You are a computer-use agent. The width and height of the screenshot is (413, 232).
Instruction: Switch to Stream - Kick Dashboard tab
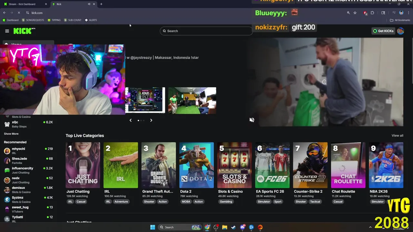click(25, 4)
